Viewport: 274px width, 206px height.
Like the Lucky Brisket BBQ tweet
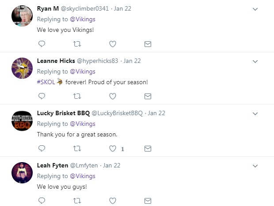point(113,148)
